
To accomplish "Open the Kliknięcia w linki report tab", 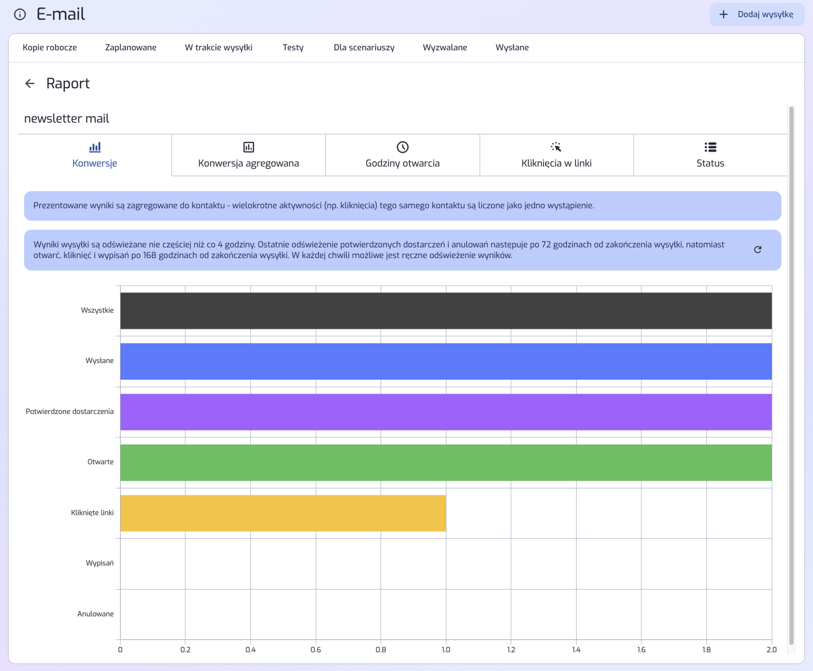I will [x=556, y=155].
